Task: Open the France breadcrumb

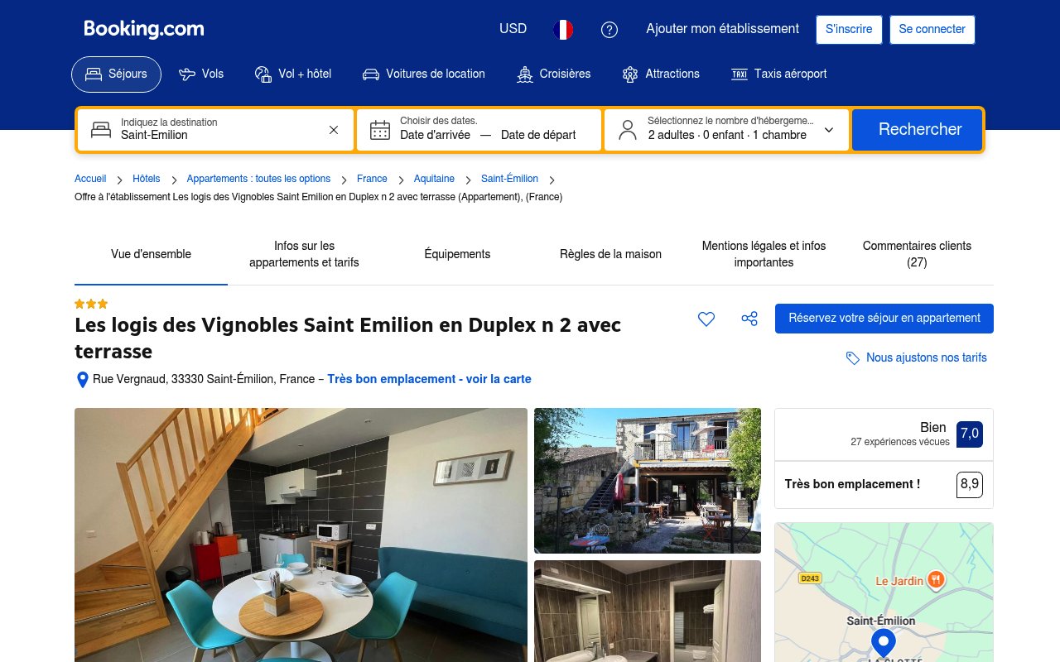Action: pos(372,179)
